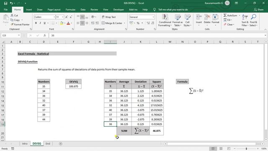Screen dimensions: 268x151
Task: Open the File menu
Action: point(5,10)
